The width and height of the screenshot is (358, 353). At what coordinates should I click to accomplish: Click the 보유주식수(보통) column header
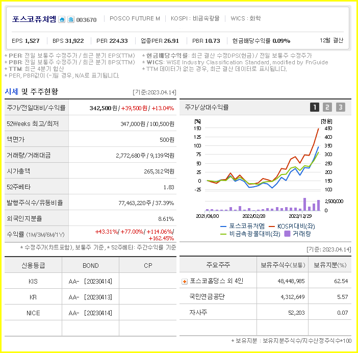tap(283, 265)
